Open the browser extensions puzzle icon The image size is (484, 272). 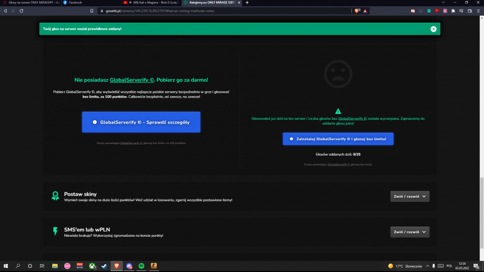(453, 11)
